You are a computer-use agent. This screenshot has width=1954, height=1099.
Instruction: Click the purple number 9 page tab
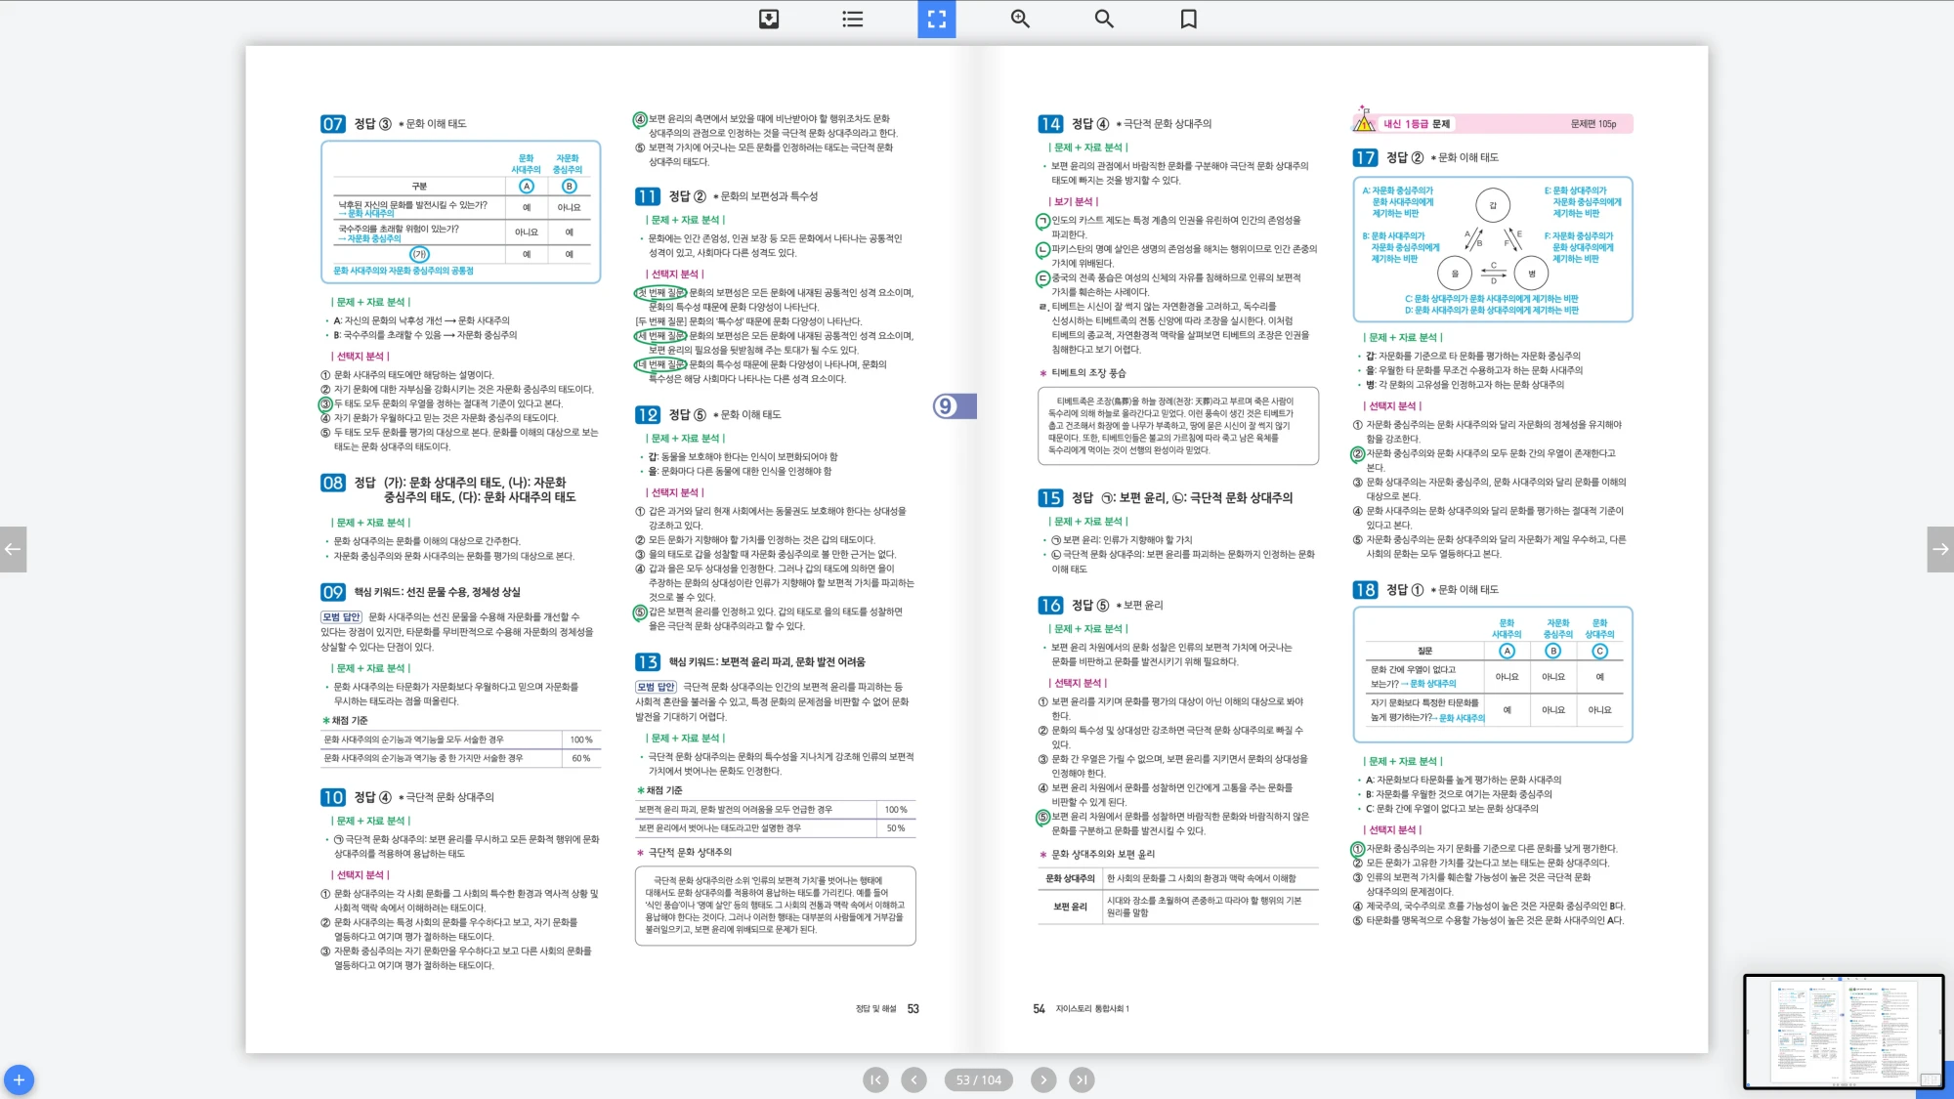(x=954, y=405)
